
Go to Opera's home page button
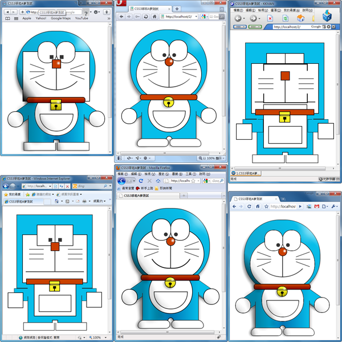tap(154, 17)
